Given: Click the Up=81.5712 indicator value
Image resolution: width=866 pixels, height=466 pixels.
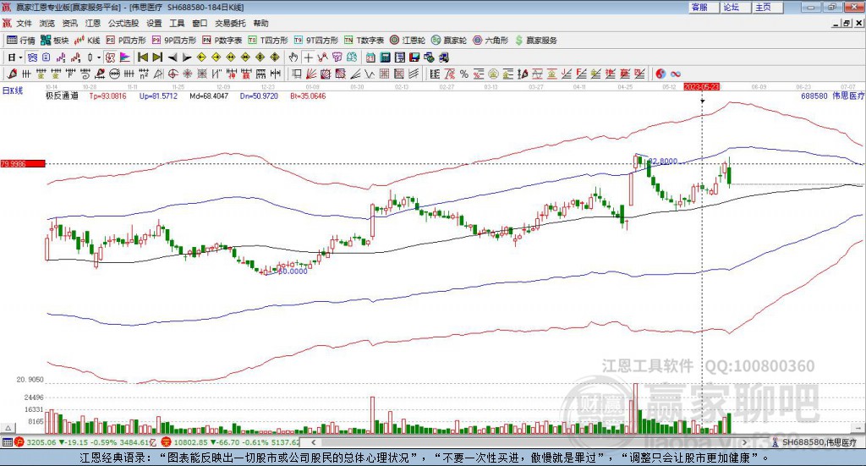Looking at the screenshot, I should coord(158,96).
